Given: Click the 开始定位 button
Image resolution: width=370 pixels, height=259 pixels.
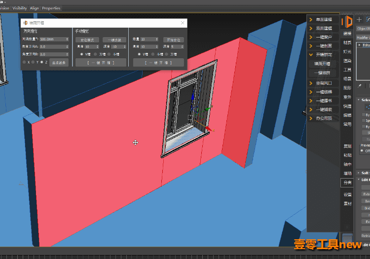Looking at the screenshot, I should tap(174, 39).
